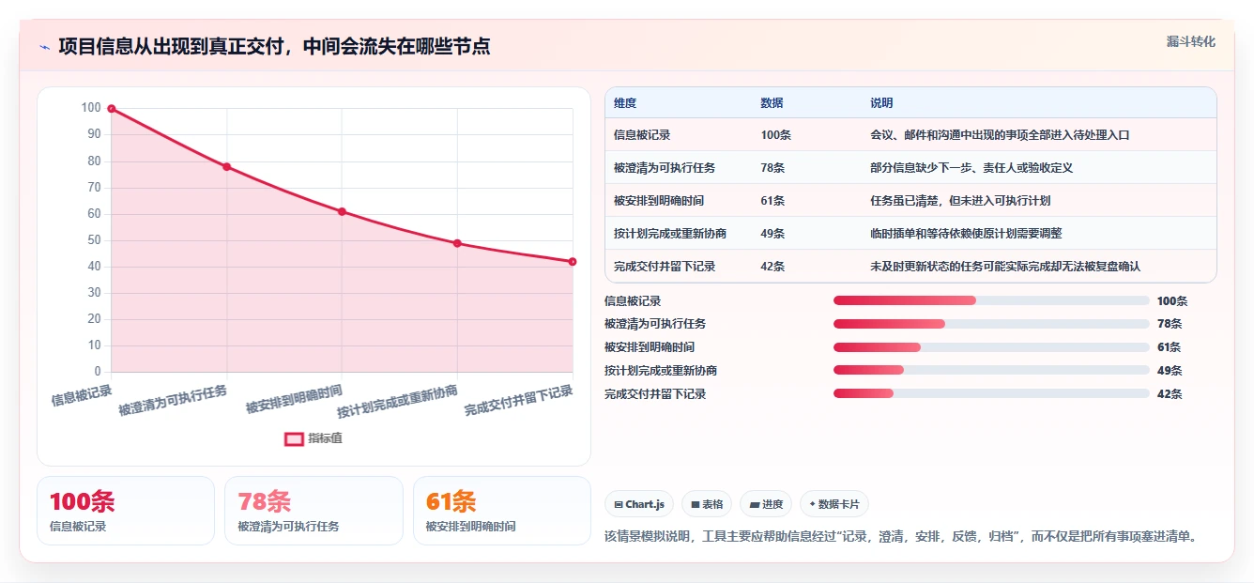This screenshot has height=583, width=1254.
Task: Click x-axis label 完成交付并留下记录
Action: pyautogui.click(x=518, y=401)
